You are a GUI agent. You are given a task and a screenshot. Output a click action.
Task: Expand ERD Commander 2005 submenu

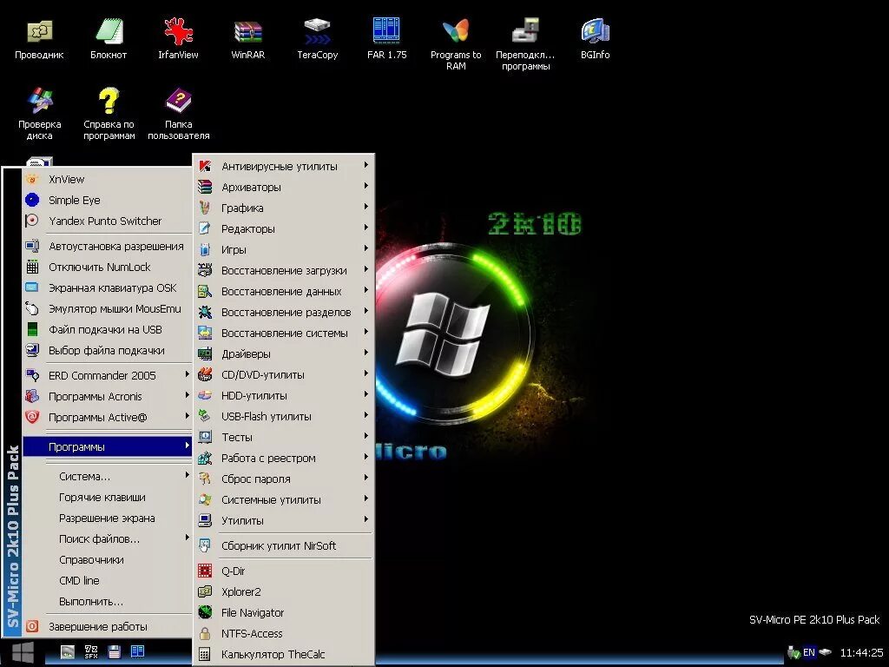(x=107, y=375)
